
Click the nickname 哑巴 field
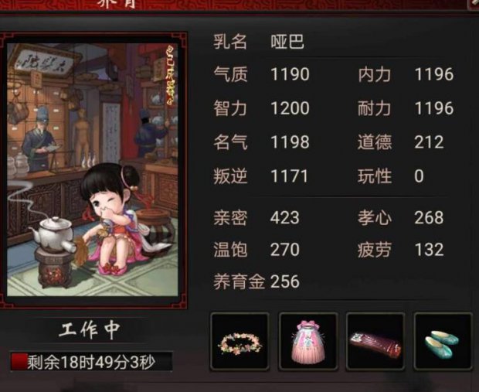point(287,41)
